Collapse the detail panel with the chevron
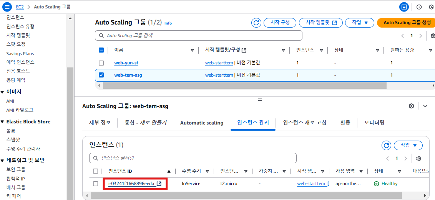 [x=425, y=106]
